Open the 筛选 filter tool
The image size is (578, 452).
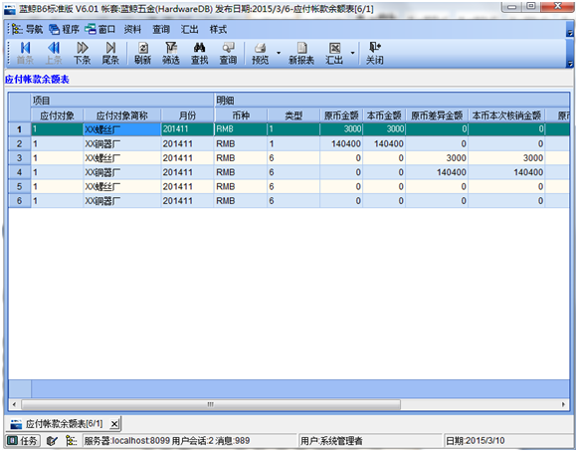(x=171, y=53)
